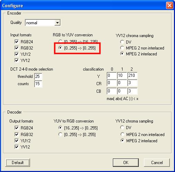175x172 pixels.
Task: Toggle encoder RGB32 input checkbox
Action: coord(17,48)
